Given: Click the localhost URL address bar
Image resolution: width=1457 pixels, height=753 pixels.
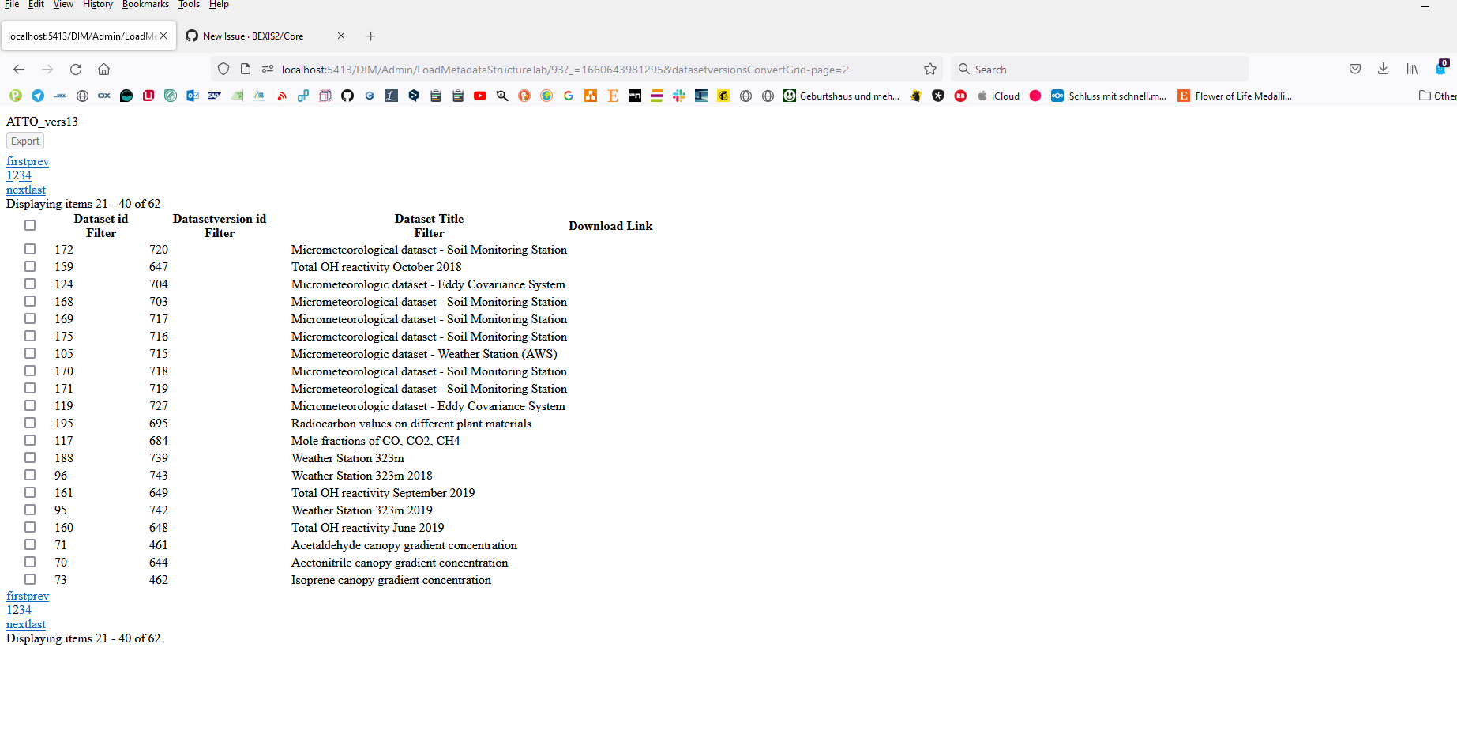Looking at the screenshot, I should tap(565, 70).
